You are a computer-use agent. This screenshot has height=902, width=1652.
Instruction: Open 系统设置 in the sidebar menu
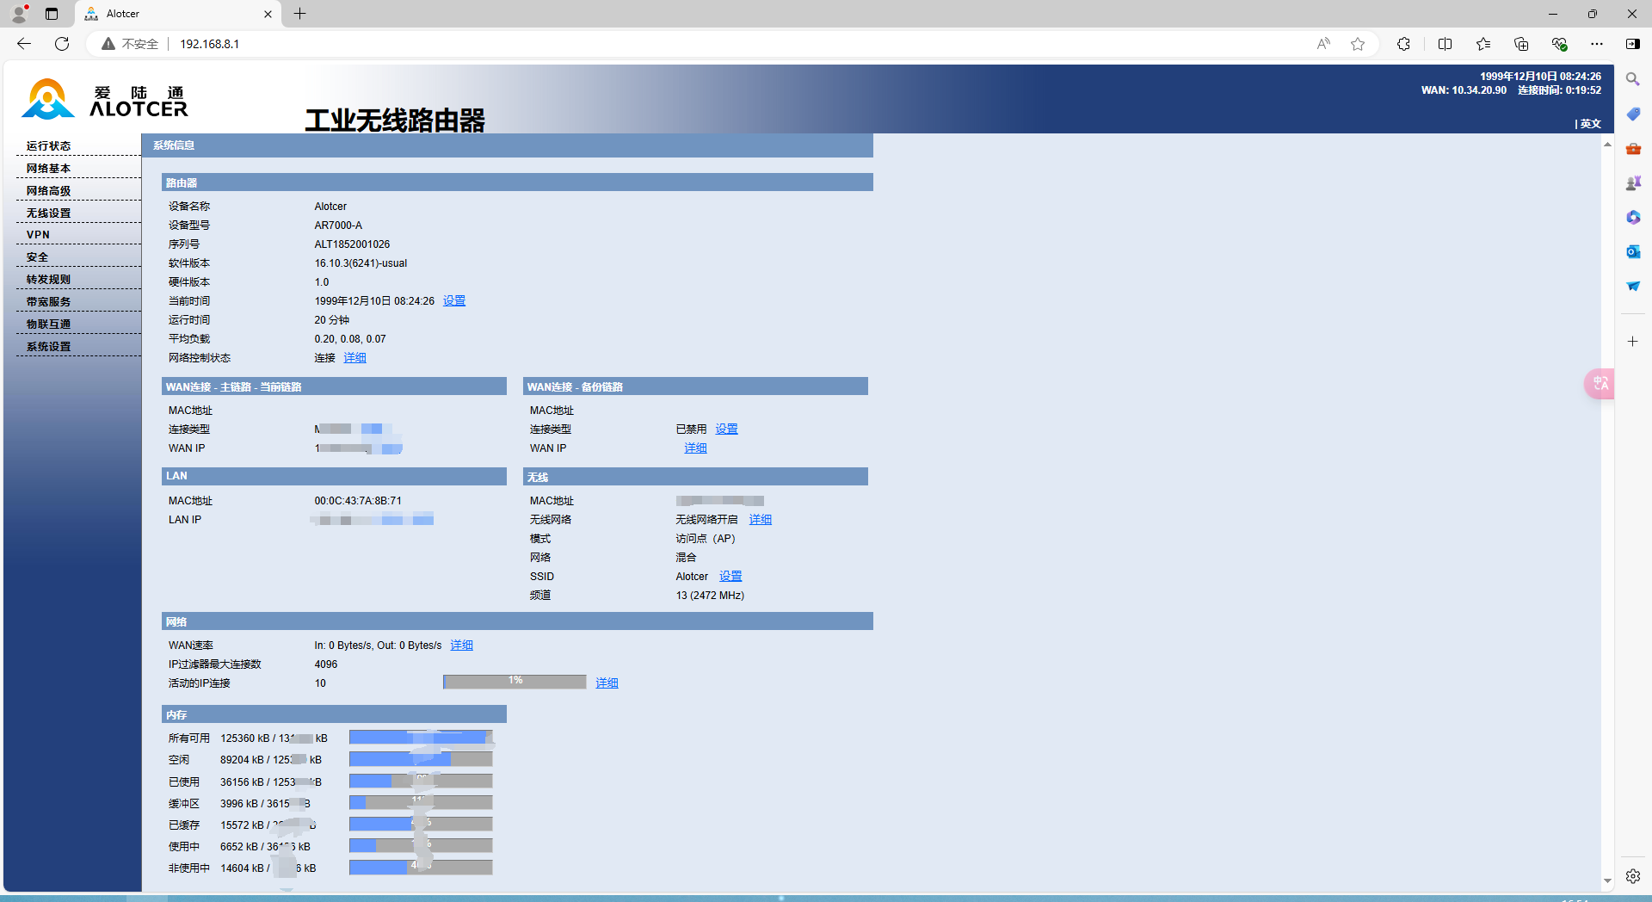pyautogui.click(x=48, y=347)
